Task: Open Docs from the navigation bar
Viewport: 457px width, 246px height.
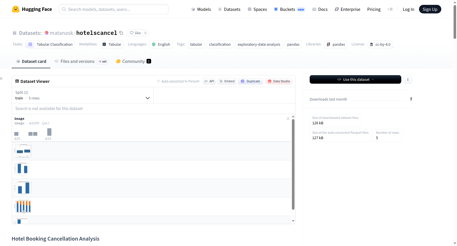Action: click(x=320, y=9)
